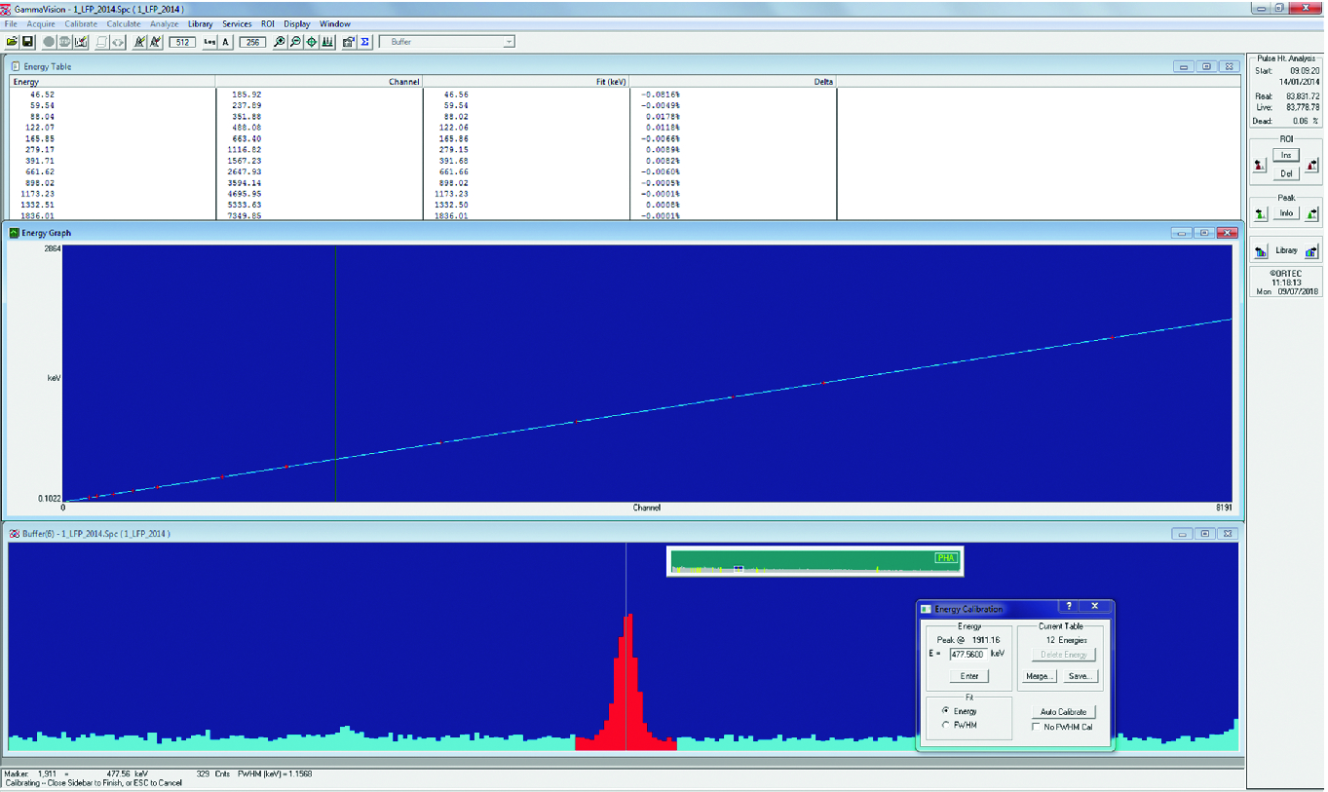Open the Library menu
The width and height of the screenshot is (1328, 792).
[200, 23]
